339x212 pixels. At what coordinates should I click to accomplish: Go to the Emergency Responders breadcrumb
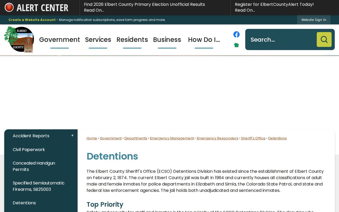[x=217, y=138]
